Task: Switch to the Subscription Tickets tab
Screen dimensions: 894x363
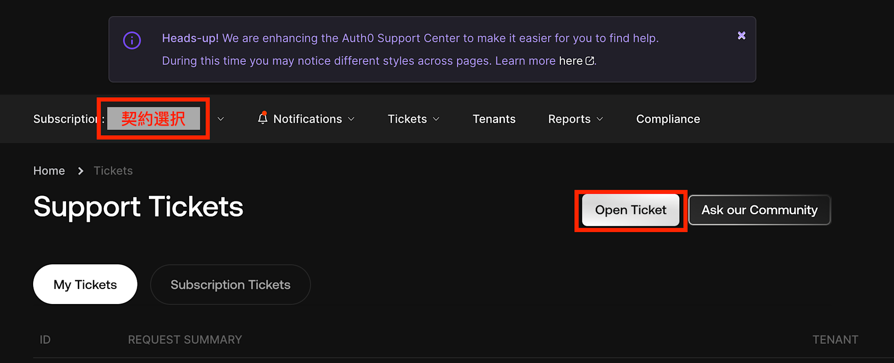Action: 230,284
